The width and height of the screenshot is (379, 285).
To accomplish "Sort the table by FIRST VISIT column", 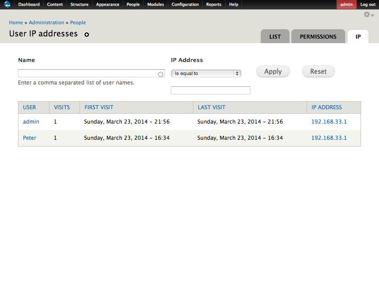I will (x=99, y=107).
